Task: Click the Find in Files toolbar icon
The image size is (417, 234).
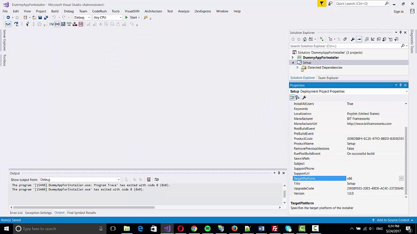Action: (x=146, y=18)
